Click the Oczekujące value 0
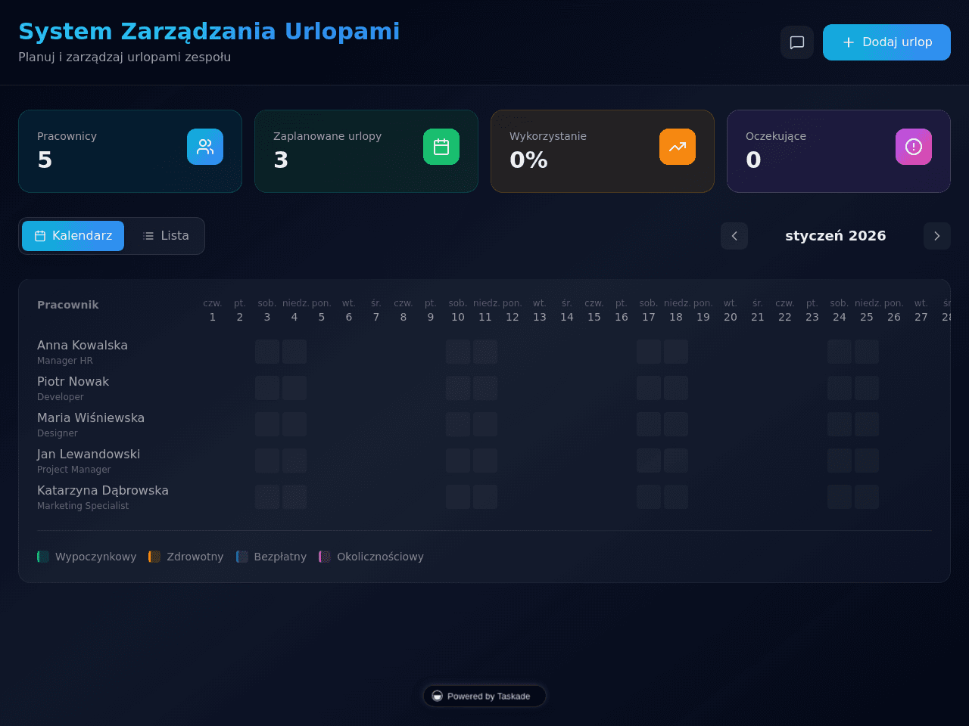Screen dimensions: 969x726 [x=753, y=160]
